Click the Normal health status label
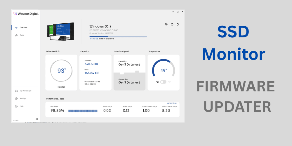The image size is (292, 146). (61, 87)
